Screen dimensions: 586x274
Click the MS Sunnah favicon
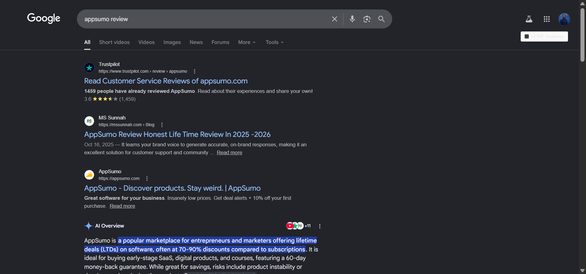tap(89, 121)
